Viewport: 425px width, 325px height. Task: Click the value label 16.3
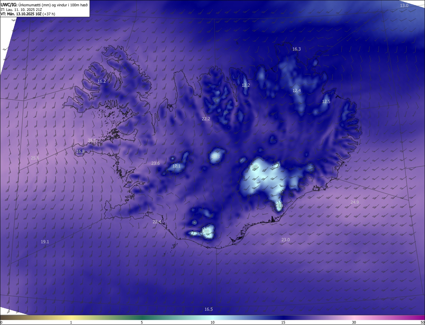[297, 49]
